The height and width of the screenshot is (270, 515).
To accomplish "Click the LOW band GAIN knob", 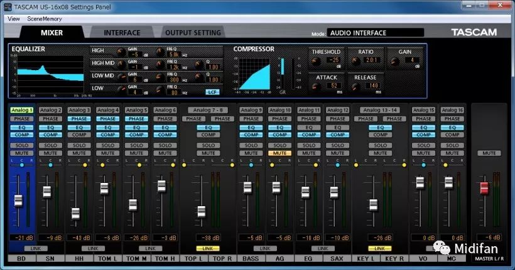I will pyautogui.click(x=121, y=90).
